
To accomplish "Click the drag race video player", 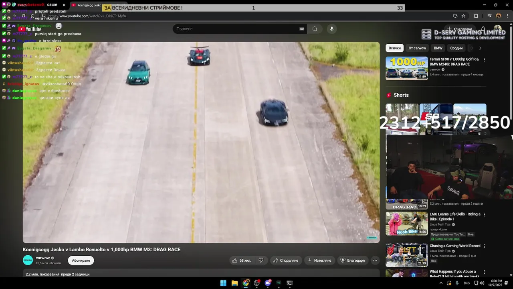I will click(201, 142).
